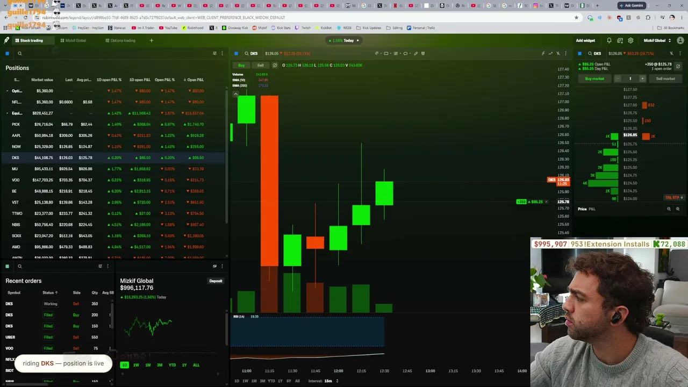Open the chart Interval 15m dropdown
Viewport: 688px width, 387px height.
tap(324, 381)
